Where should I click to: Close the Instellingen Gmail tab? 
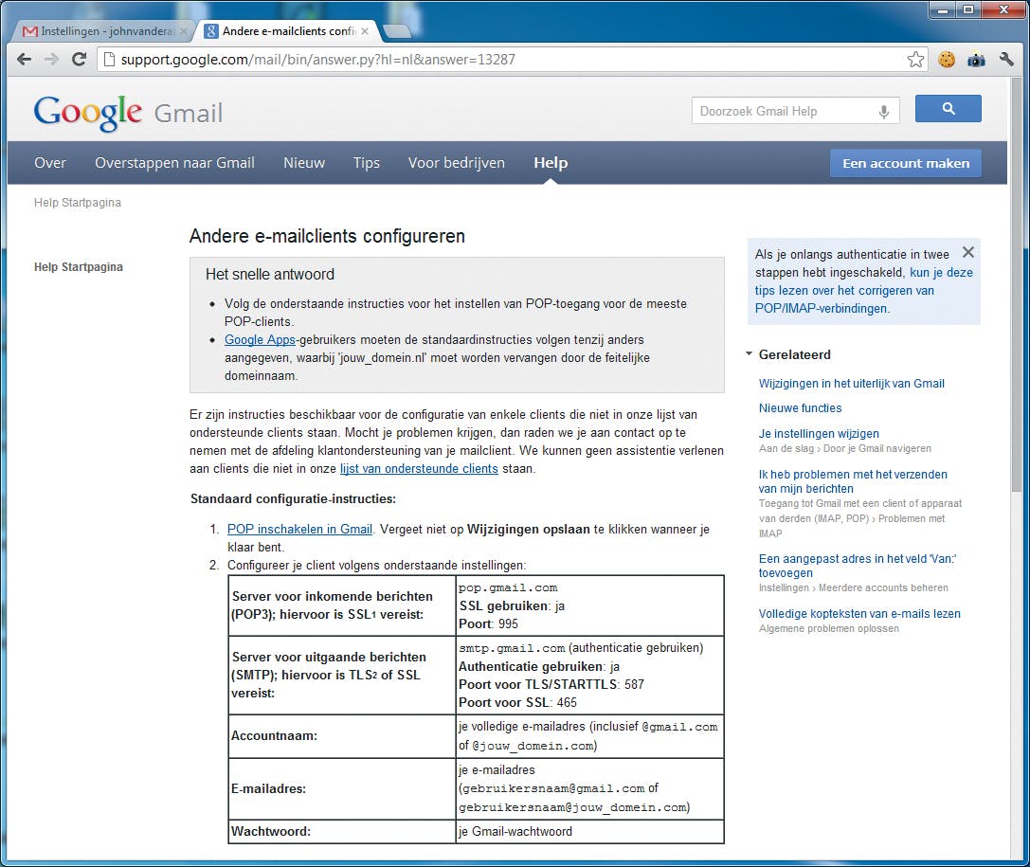183,31
